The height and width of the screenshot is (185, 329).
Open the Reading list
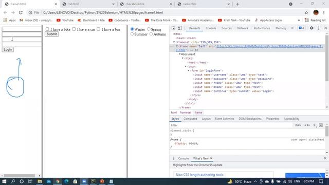click(x=315, y=20)
